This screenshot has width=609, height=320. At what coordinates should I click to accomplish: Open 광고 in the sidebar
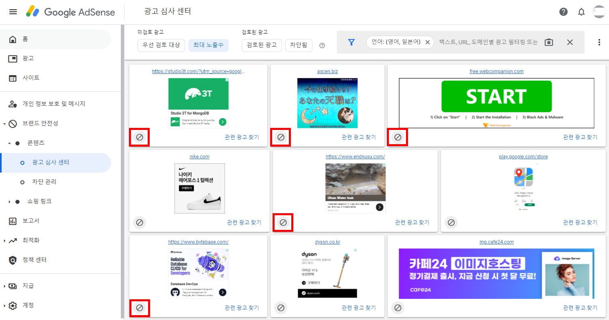click(55, 58)
